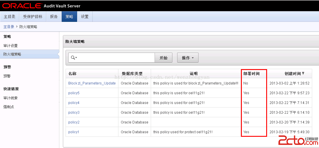
Task: Click 'this policy used for protect oel11g21!' description
Action: (x=183, y=132)
